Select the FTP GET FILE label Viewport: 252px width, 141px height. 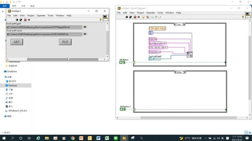coord(157,29)
